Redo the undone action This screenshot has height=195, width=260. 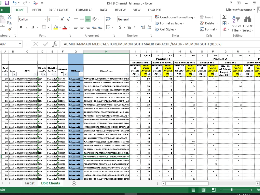pos(25,3)
